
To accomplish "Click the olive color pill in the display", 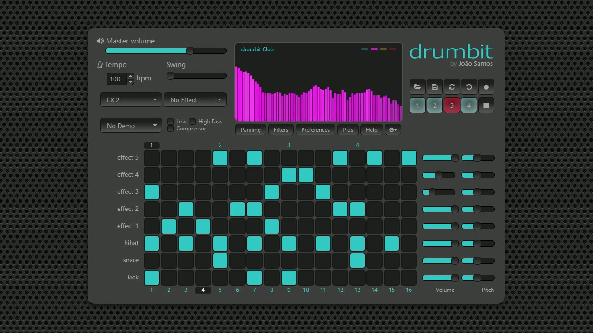I will (x=383, y=49).
